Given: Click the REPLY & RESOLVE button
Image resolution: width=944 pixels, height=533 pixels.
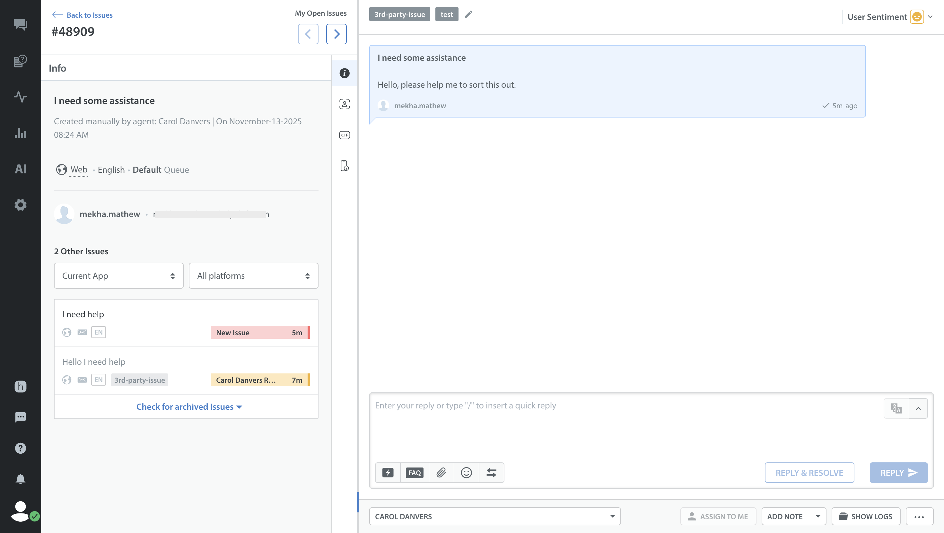Looking at the screenshot, I should (809, 473).
